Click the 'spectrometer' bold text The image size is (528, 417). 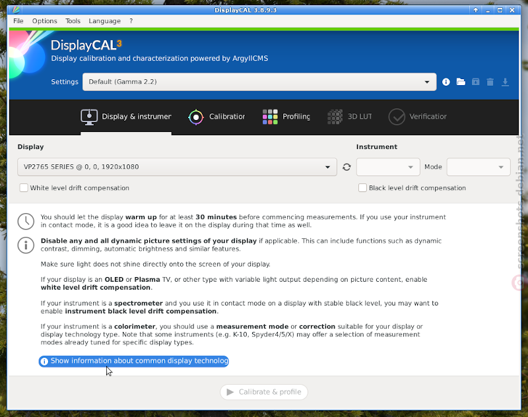(139, 304)
